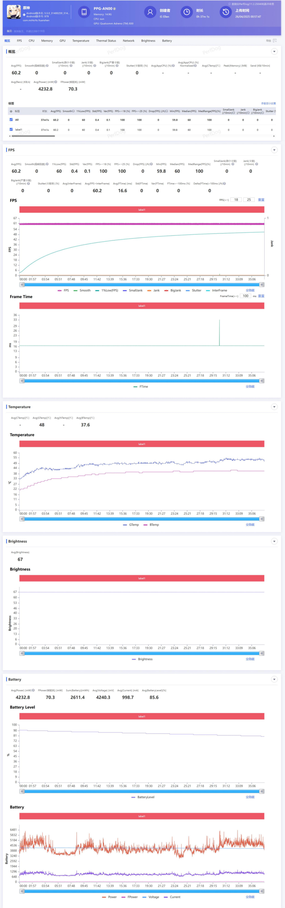Uncheck the label1 row checkbox

click(x=11, y=130)
